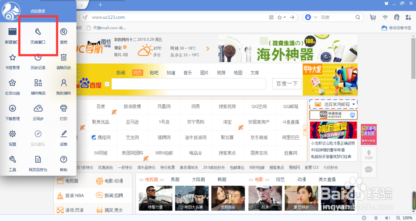Bookmark page with the star icon

280,17
